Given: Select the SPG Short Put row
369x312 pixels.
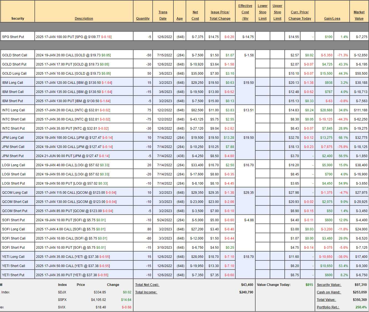Looking at the screenshot, I should 13,37.
